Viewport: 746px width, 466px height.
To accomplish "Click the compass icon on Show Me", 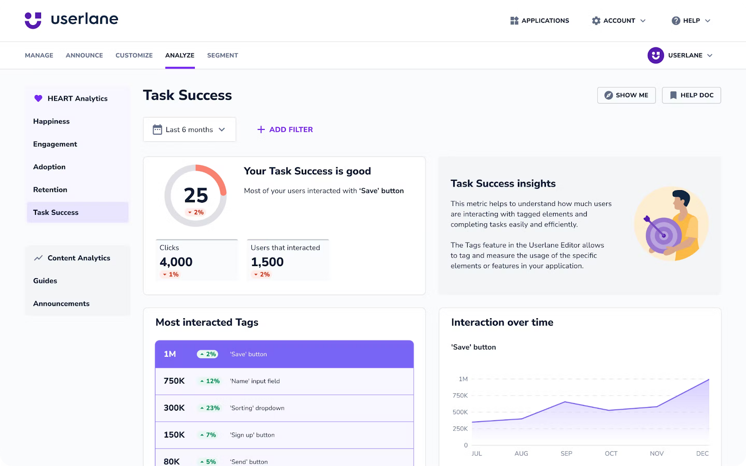I will point(608,95).
